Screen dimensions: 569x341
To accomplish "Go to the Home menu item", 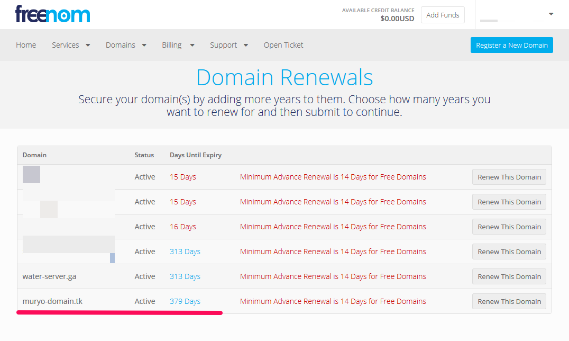I will click(26, 45).
